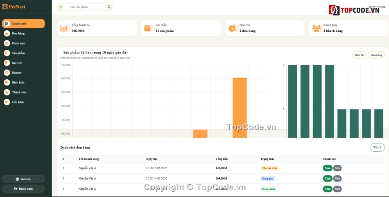Open Banner in the sidebar
The height and width of the screenshot is (197, 389).
point(23,72)
